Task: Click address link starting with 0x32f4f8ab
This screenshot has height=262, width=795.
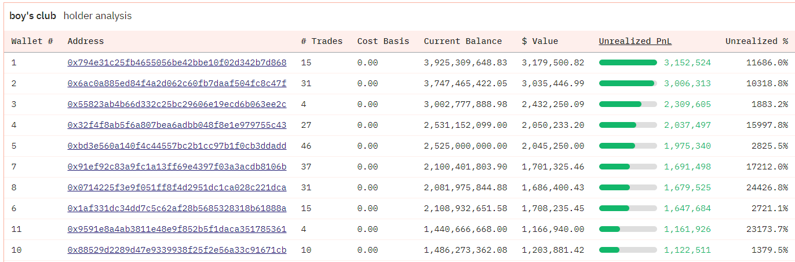Action: tap(177, 125)
